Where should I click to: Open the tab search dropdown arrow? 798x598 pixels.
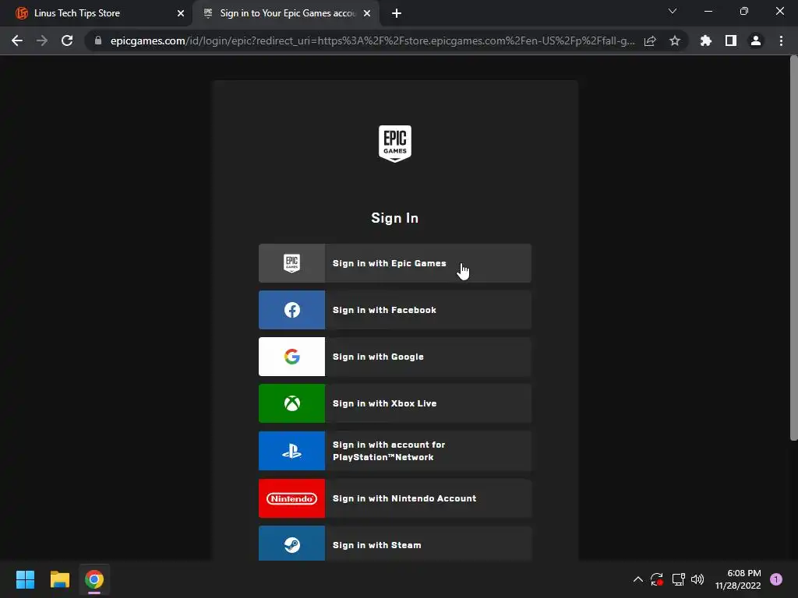point(673,11)
